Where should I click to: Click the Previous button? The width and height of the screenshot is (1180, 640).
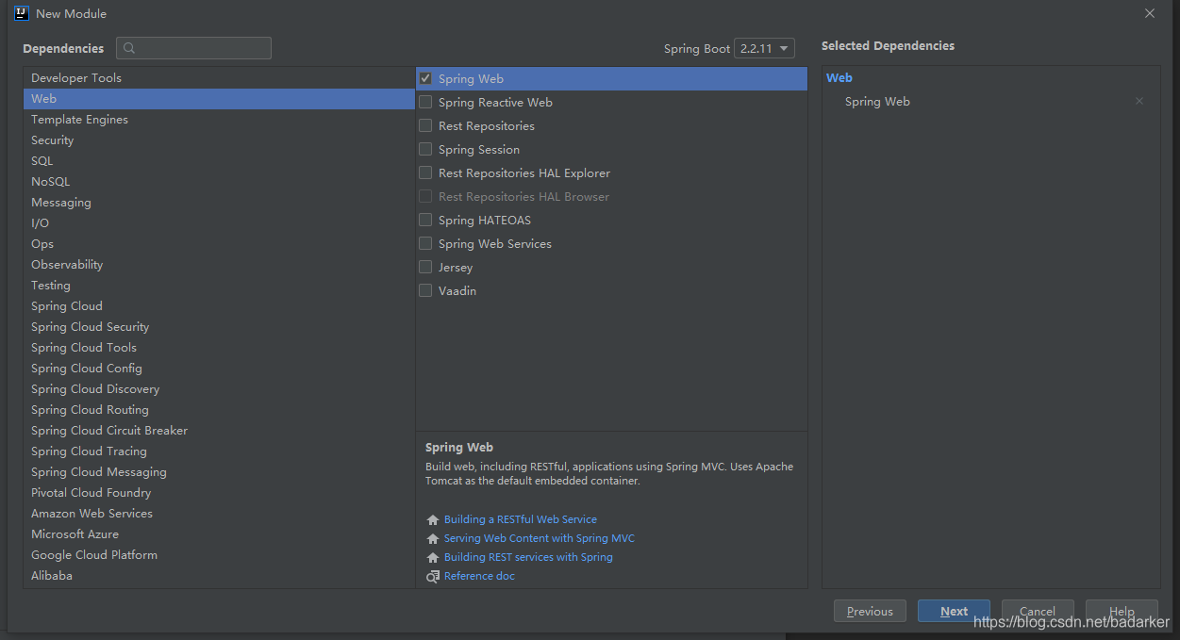(870, 611)
